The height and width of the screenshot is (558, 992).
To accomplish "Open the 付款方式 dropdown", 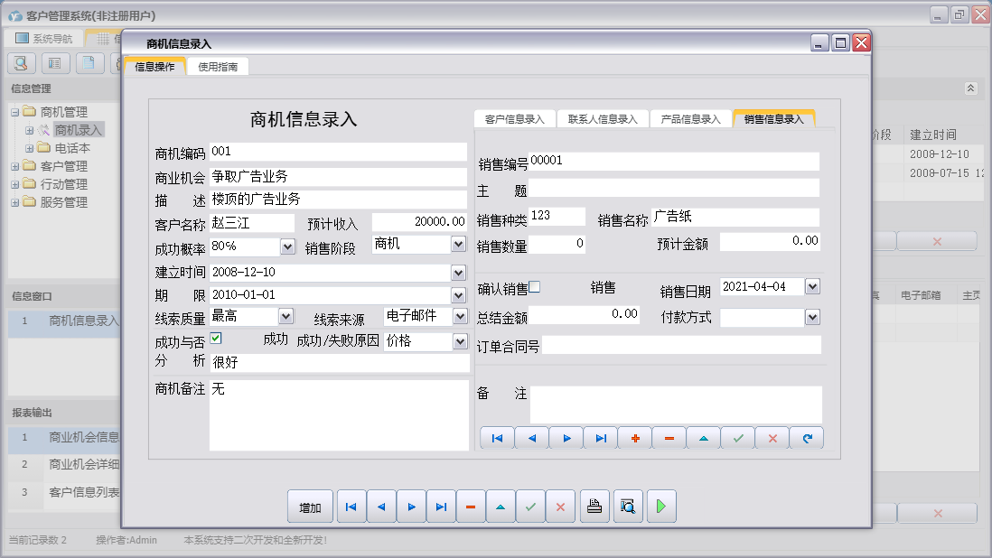I will click(812, 317).
